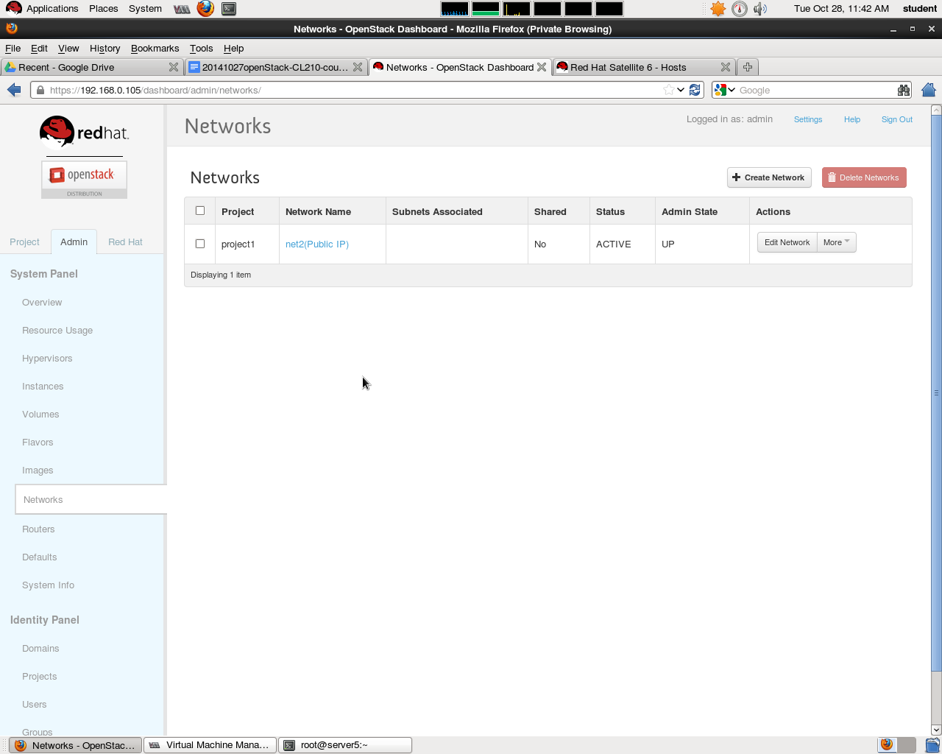This screenshot has height=754, width=942.
Task: Click the volume speaker icon
Action: [x=760, y=9]
